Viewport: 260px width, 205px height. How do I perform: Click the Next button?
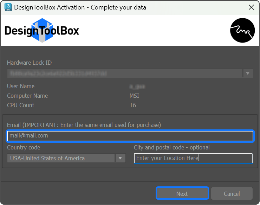coord(182,193)
